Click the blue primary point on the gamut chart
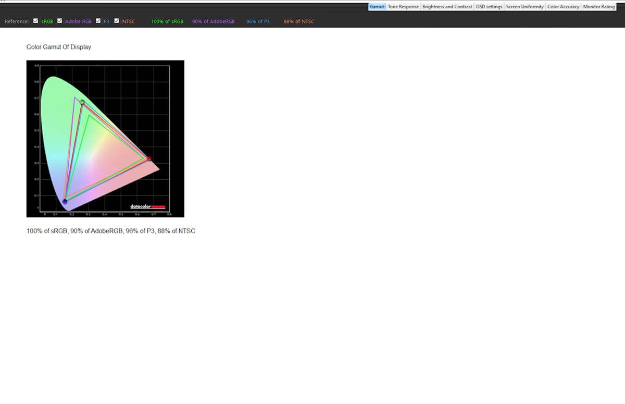The width and height of the screenshot is (625, 404). tap(65, 202)
